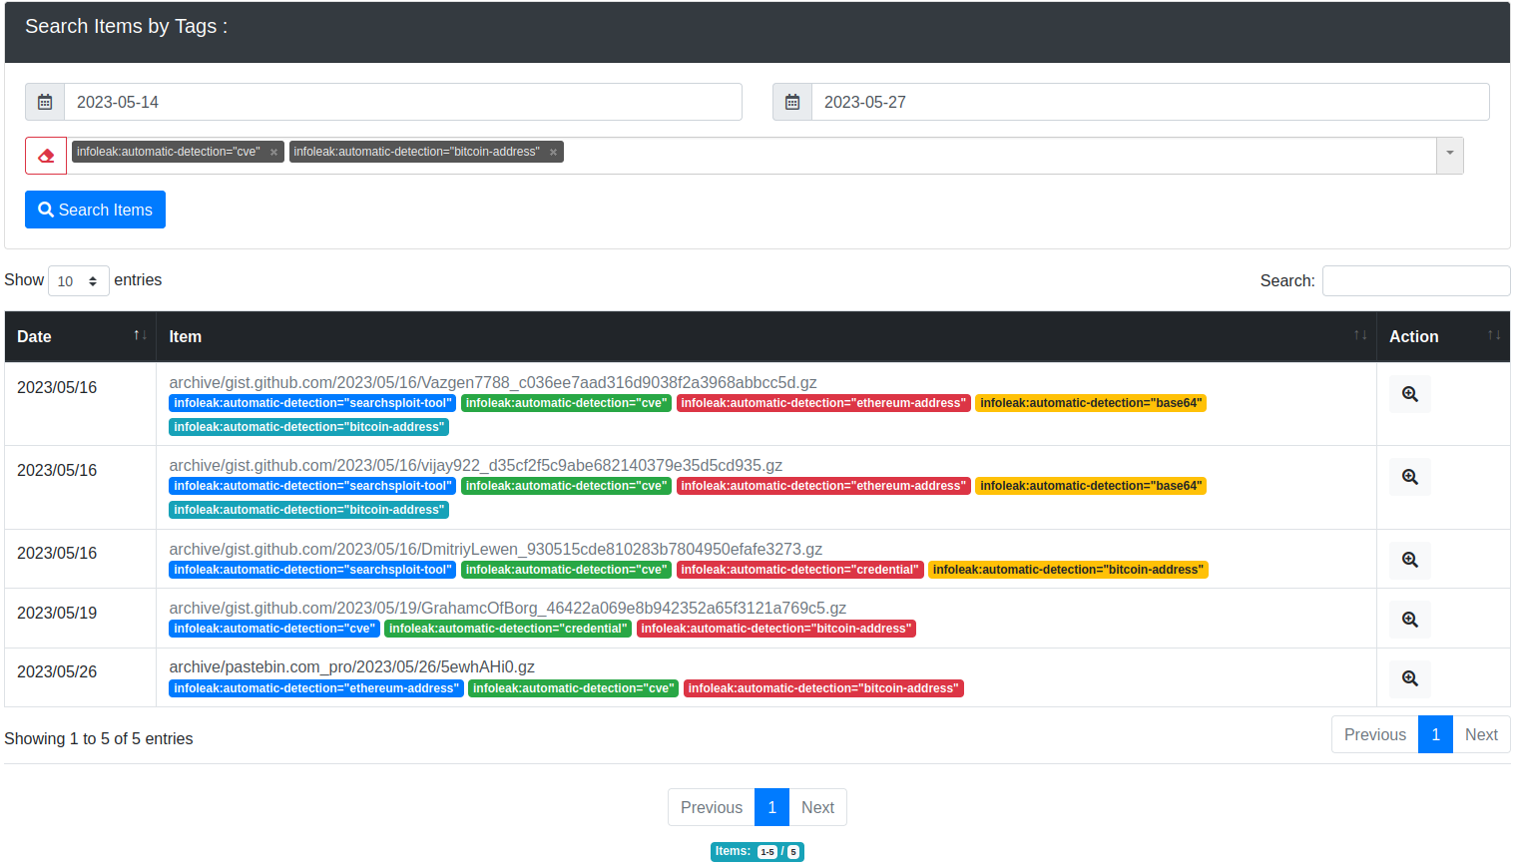Viewport: 1519px width, 865px height.
Task: View details of the DmitriyLewen item
Action: tap(1409, 560)
